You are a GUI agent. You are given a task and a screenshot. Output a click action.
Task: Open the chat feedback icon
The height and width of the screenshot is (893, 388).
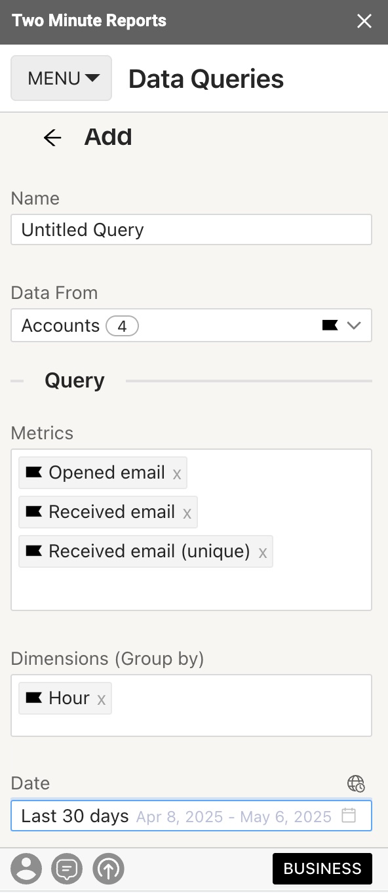pyautogui.click(x=68, y=869)
